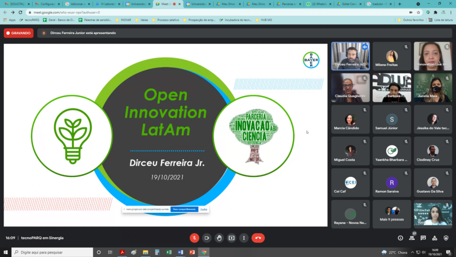Image resolution: width=456 pixels, height=257 pixels.
Task: Click the present screen icon
Action: tap(232, 238)
